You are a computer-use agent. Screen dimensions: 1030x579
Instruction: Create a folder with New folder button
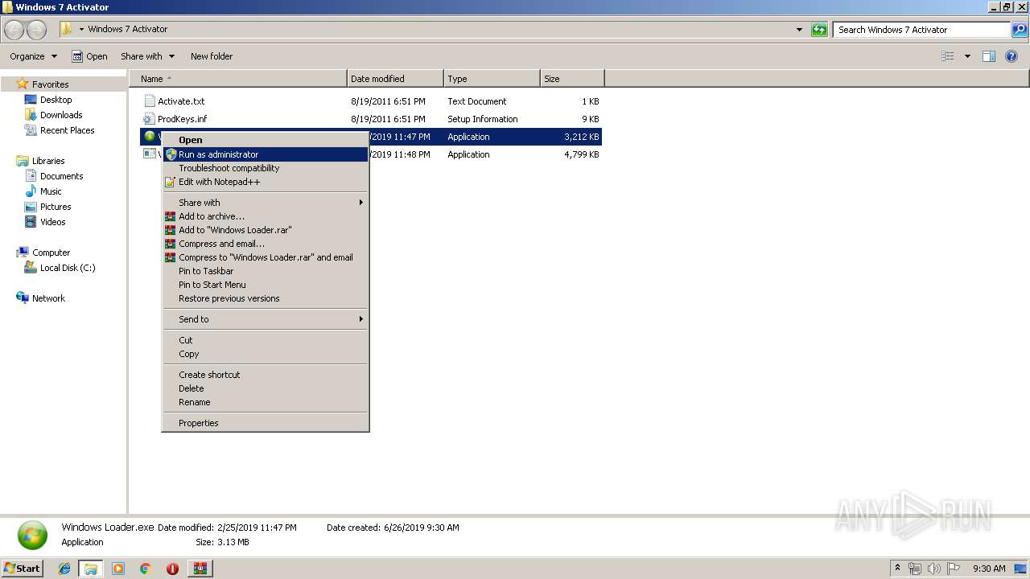212,56
